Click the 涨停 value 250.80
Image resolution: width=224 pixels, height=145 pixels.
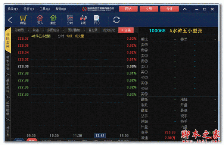point(170,132)
